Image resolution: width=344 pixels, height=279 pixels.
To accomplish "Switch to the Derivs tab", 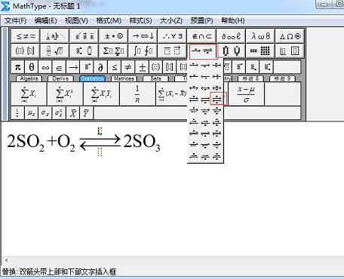I will (60, 78).
